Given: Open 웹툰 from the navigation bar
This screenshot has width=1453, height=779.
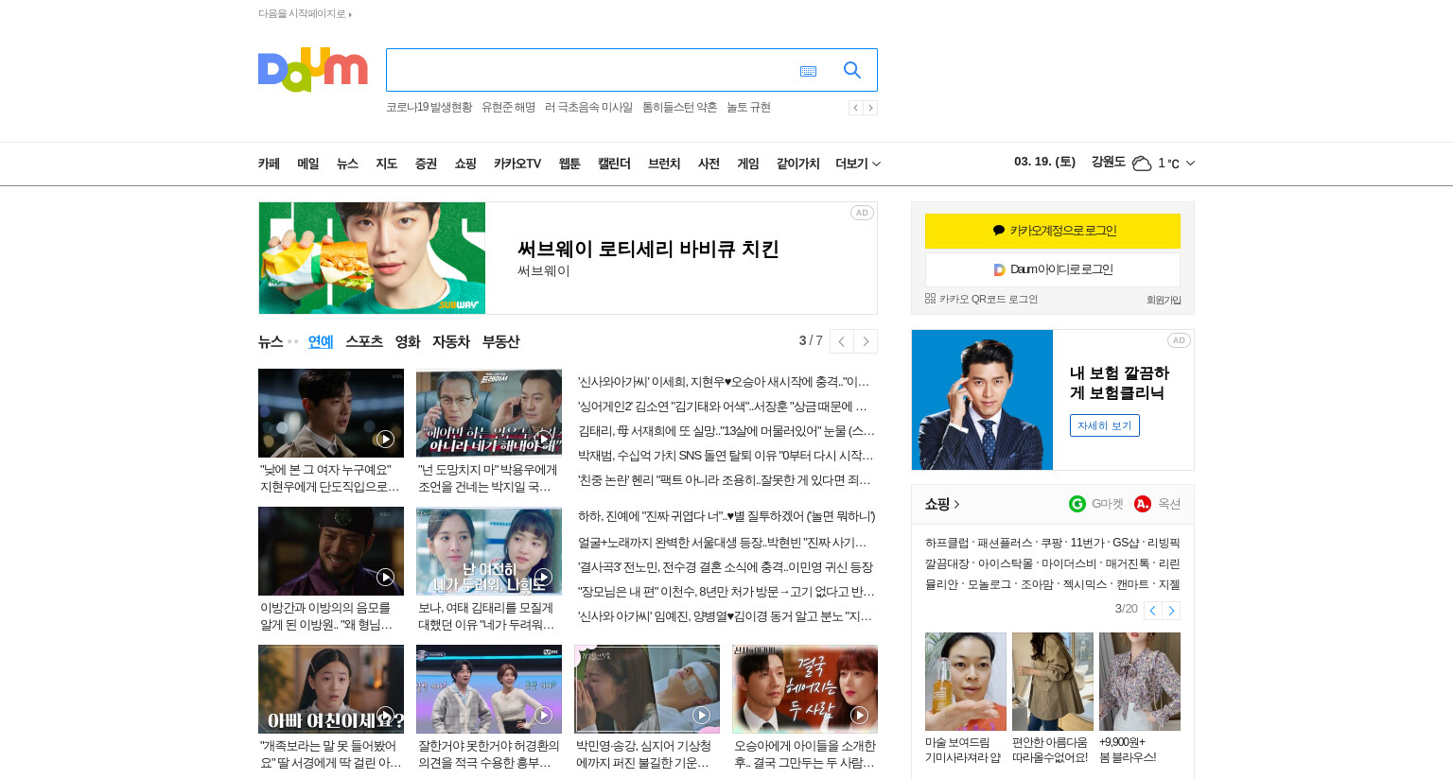Looking at the screenshot, I should pyautogui.click(x=569, y=164).
